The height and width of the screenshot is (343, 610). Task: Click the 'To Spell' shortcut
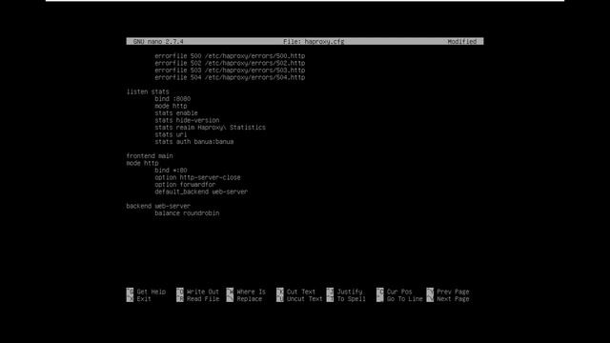[346, 298]
